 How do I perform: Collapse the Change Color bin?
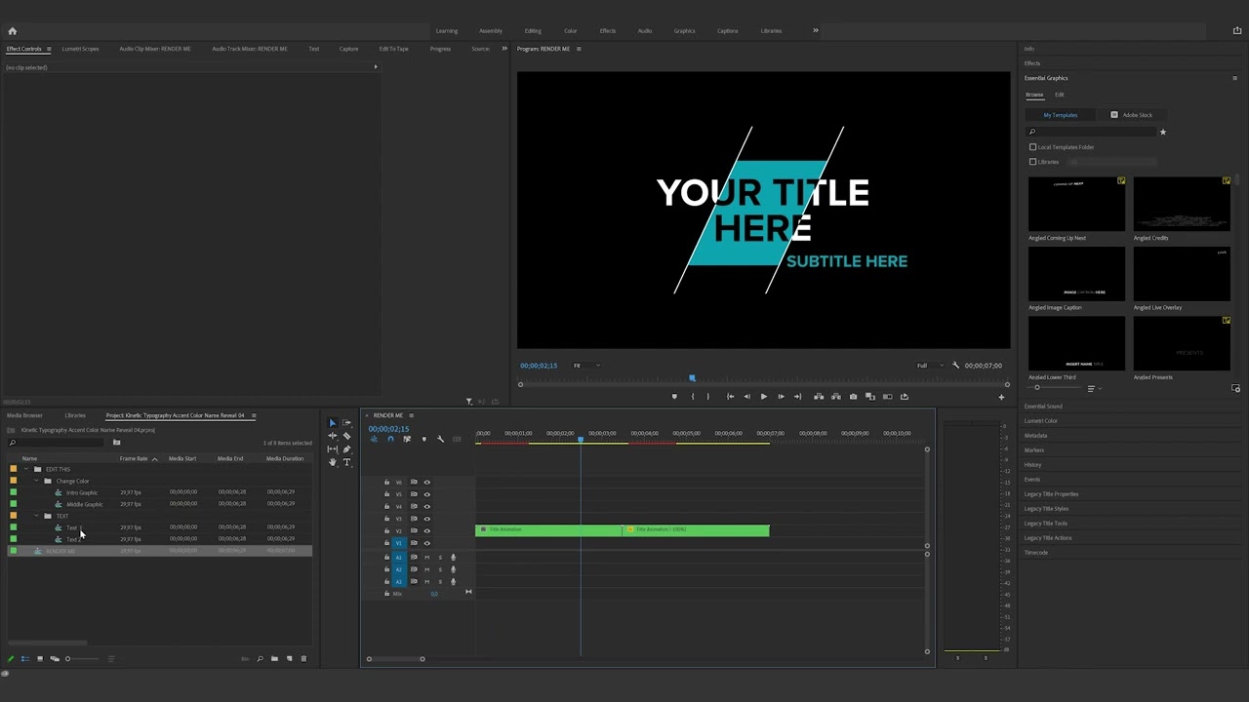point(36,481)
